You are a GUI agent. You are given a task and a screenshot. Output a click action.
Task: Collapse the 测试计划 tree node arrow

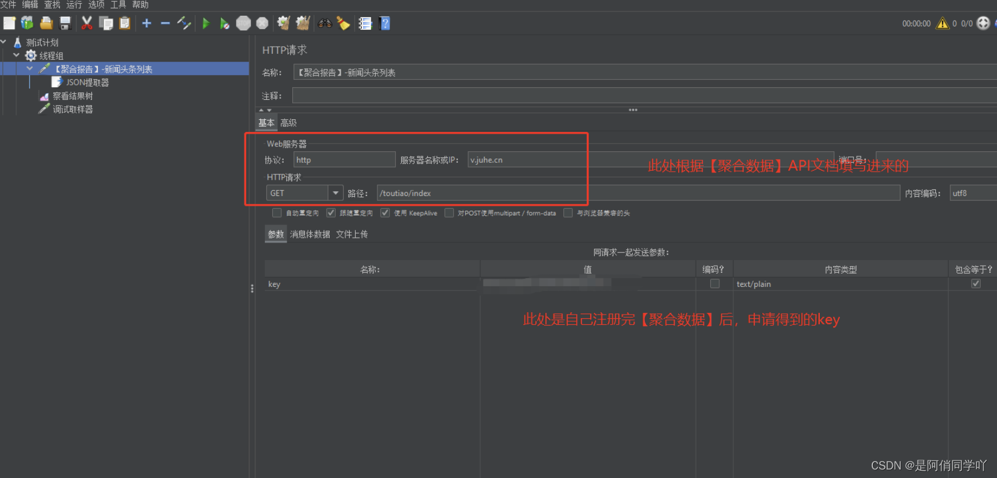(x=4, y=42)
